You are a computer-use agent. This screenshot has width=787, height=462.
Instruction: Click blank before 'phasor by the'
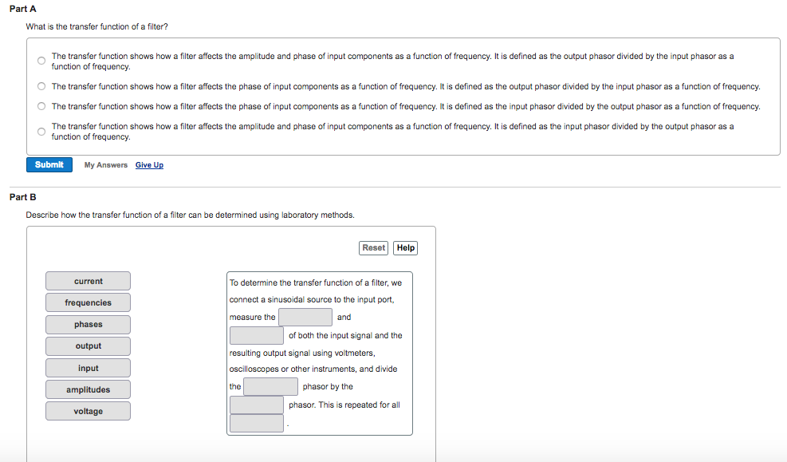point(270,387)
